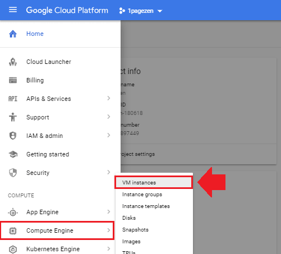This screenshot has width=281, height=254.
Task: Click the App Engine target icon
Action: [13, 213]
